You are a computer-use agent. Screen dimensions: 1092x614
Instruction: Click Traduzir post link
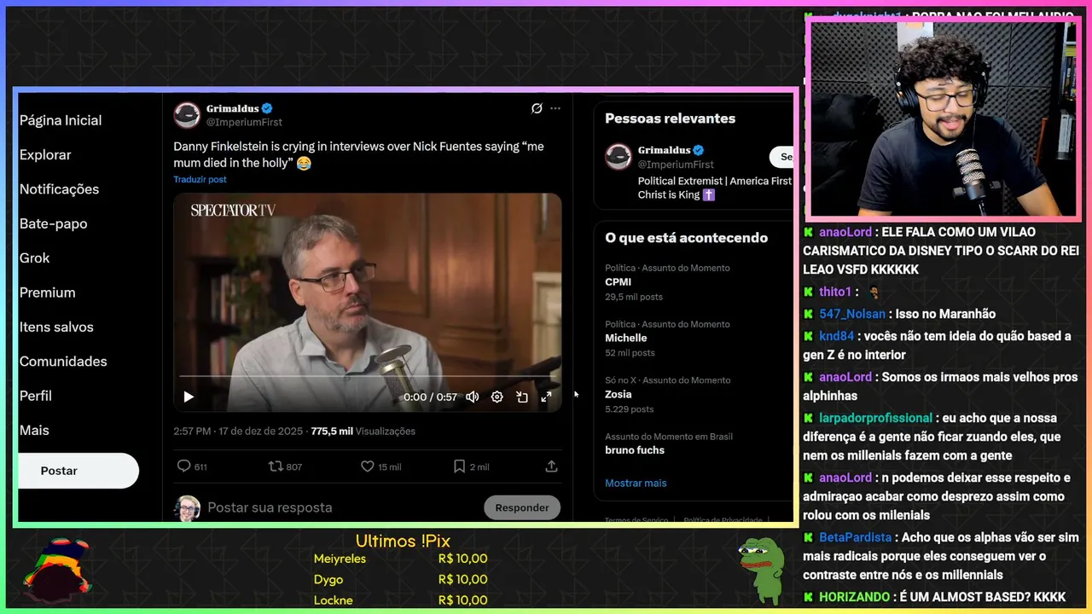pyautogui.click(x=200, y=179)
